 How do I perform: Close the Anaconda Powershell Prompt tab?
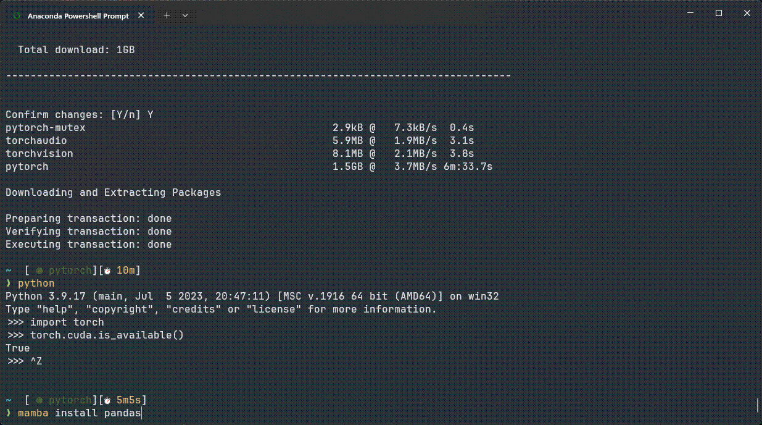[x=144, y=16]
